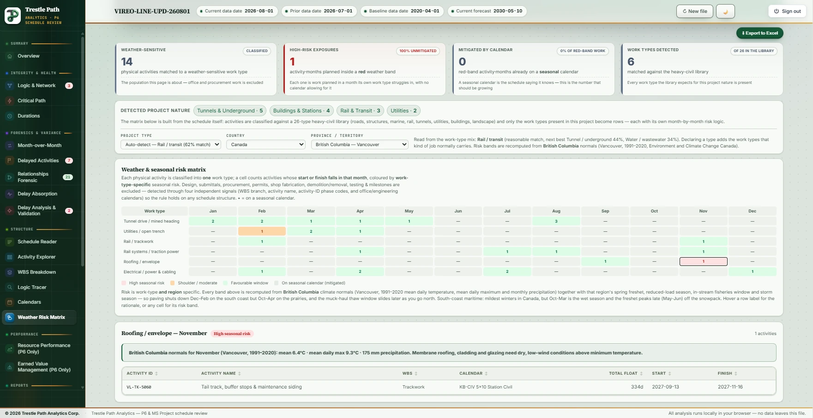Open the Activity Explorer menu item

tap(36, 257)
